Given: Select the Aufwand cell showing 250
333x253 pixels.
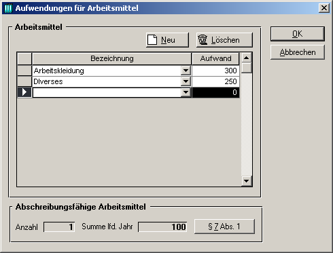Looking at the screenshot, I should coord(215,81).
